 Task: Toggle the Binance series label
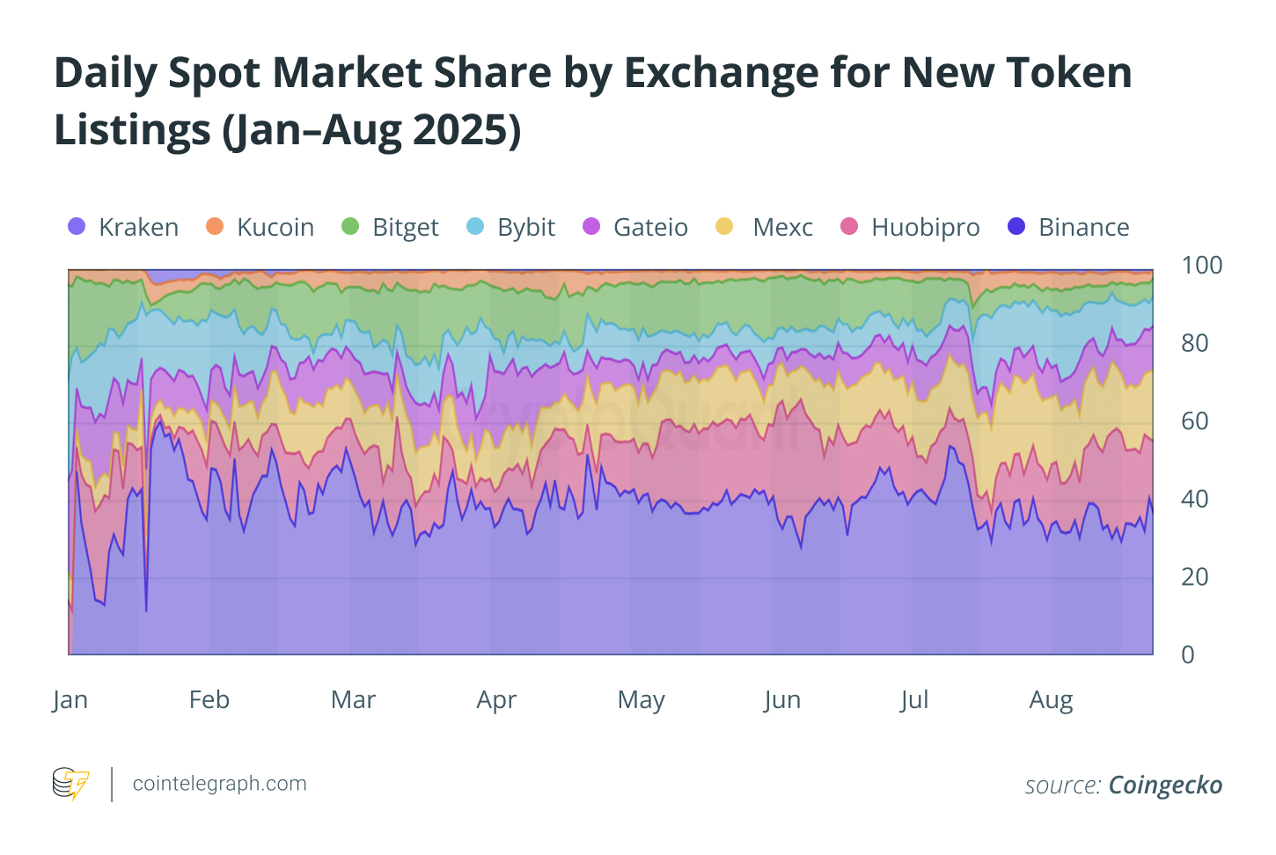pyautogui.click(x=1083, y=227)
